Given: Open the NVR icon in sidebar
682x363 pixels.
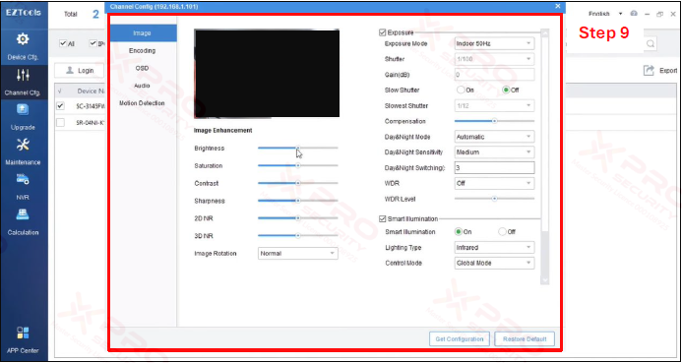Looking at the screenshot, I should pos(23,179).
